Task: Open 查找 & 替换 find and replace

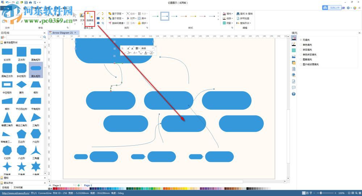Action: (x=244, y=14)
